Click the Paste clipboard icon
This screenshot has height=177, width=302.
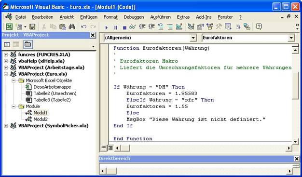click(x=62, y=27)
